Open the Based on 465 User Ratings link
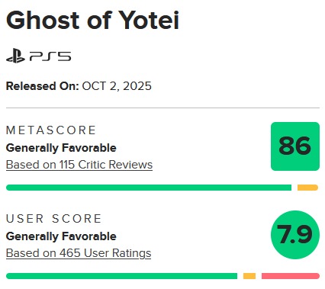The image size is (325, 289). 79,253
